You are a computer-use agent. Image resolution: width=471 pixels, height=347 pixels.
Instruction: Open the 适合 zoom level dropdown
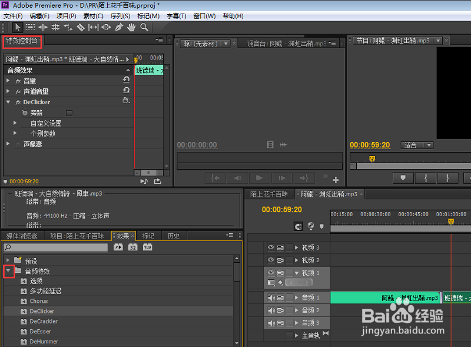417,146
